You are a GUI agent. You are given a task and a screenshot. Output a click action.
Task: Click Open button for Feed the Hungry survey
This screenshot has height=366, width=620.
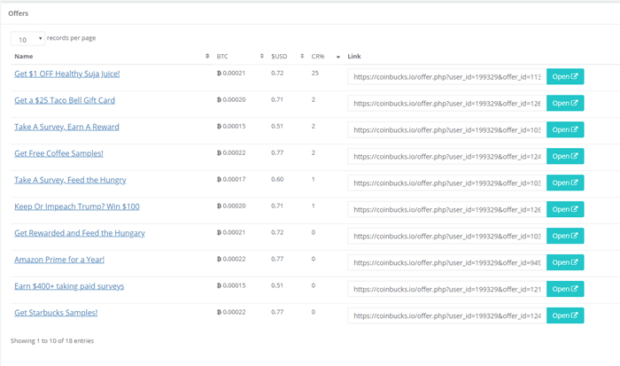[x=565, y=183]
